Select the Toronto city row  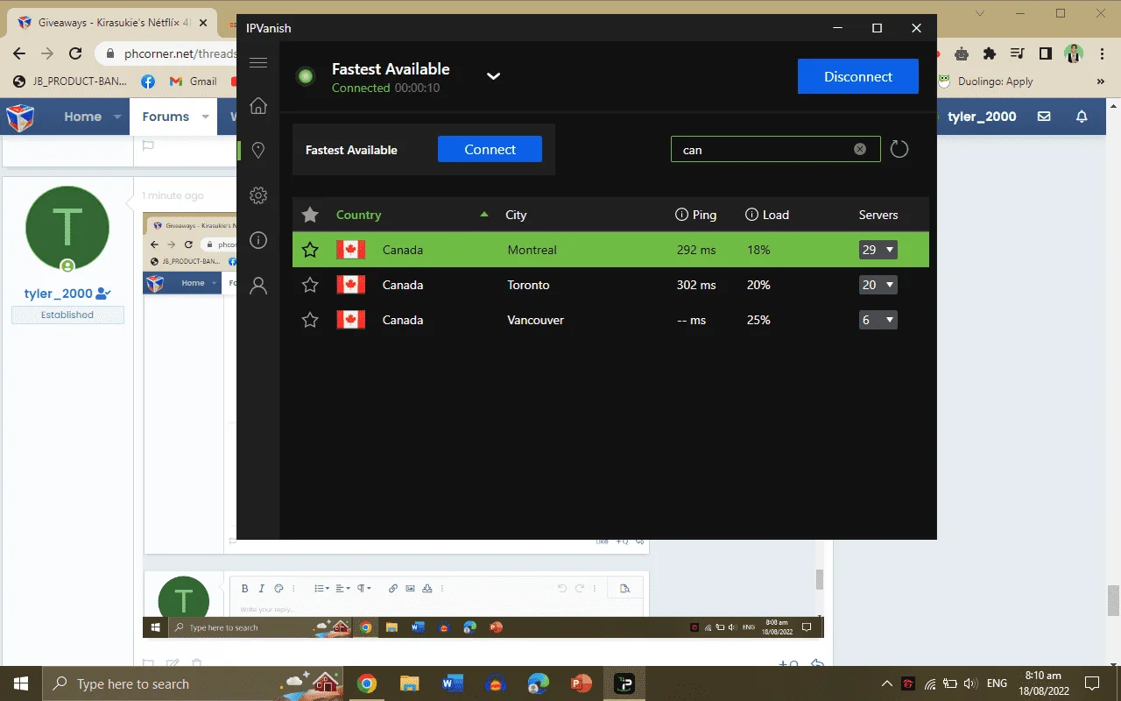pyautogui.click(x=610, y=285)
